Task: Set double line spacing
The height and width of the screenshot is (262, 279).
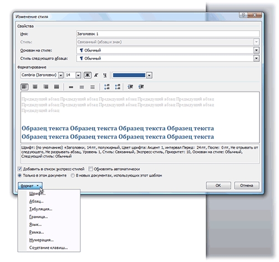Action: point(93,87)
